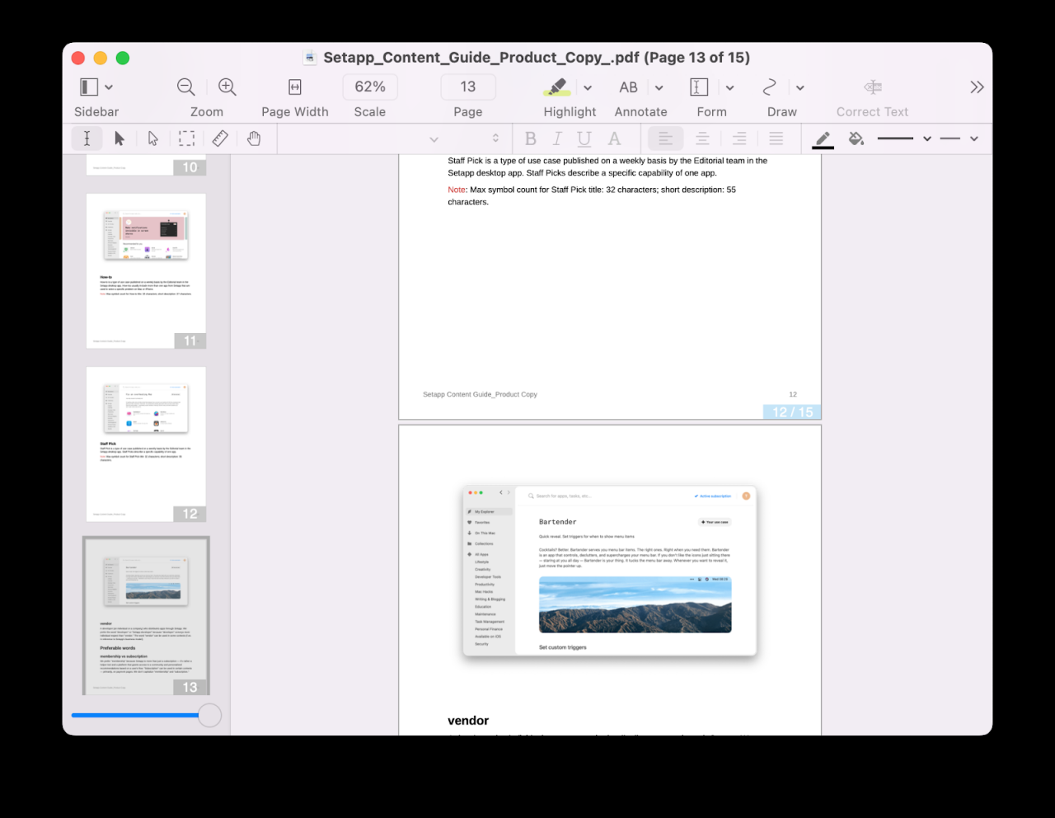Expand the Draw options dropdown
The height and width of the screenshot is (818, 1055).
(x=799, y=87)
